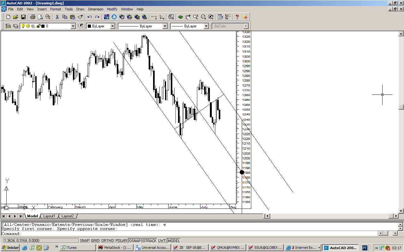The image size is (404, 252).
Task: Click the Zoom Window icon
Action: [203, 17]
